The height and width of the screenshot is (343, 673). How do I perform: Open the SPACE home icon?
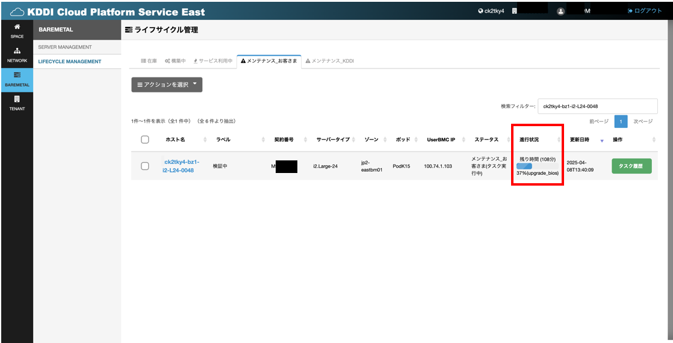pos(17,26)
